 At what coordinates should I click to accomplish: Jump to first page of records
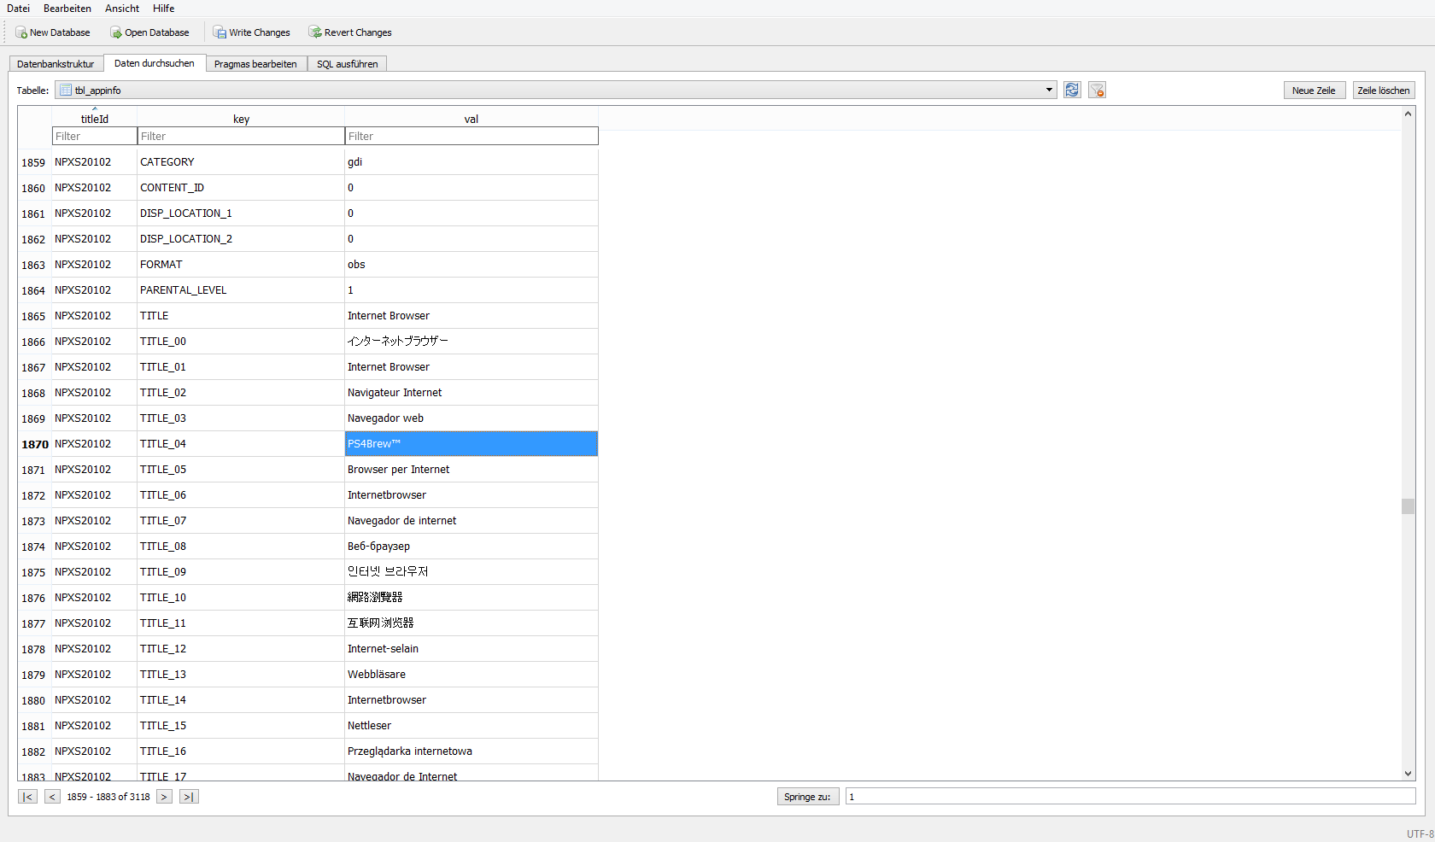(27, 797)
